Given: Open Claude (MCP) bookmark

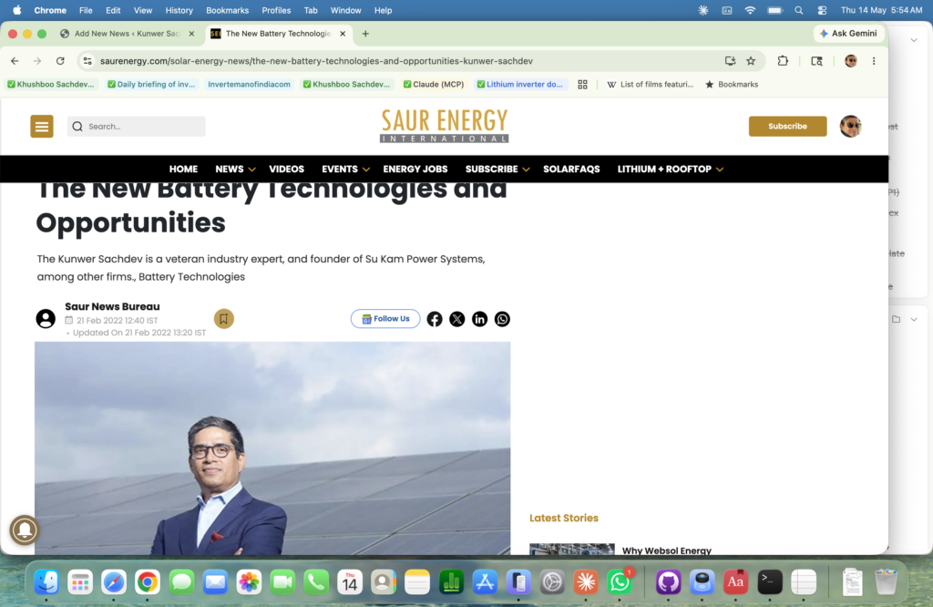Looking at the screenshot, I should (433, 85).
